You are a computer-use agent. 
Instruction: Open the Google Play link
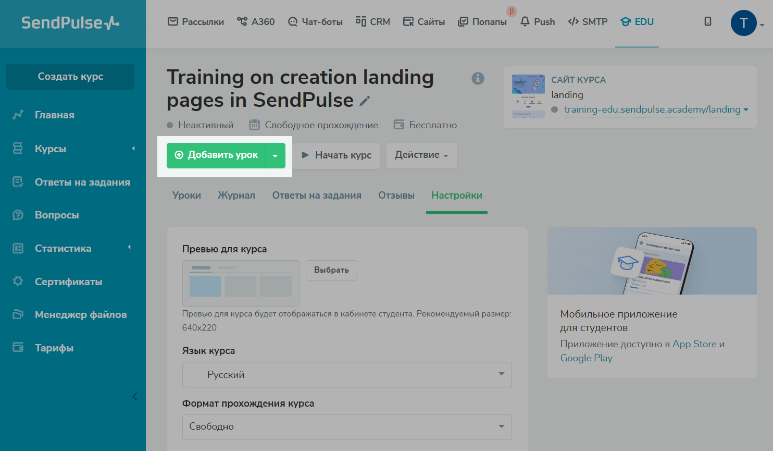(586, 358)
